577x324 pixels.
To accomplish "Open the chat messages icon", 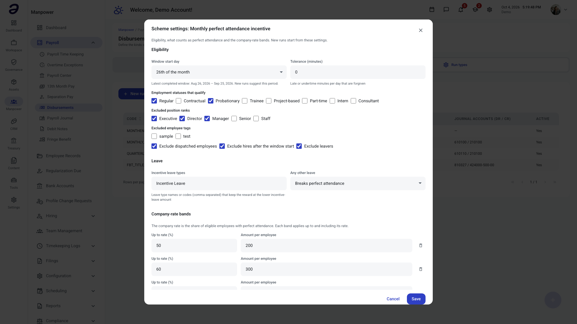I will (446, 10).
